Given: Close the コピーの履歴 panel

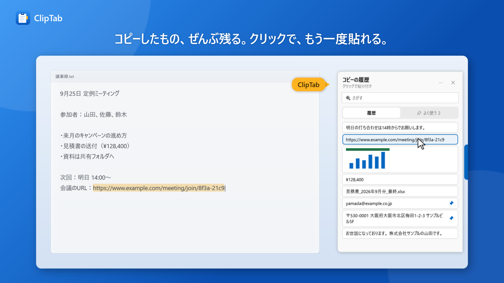Looking at the screenshot, I should (x=453, y=83).
